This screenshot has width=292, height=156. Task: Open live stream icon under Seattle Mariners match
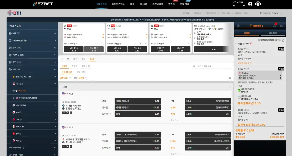tap(68, 113)
